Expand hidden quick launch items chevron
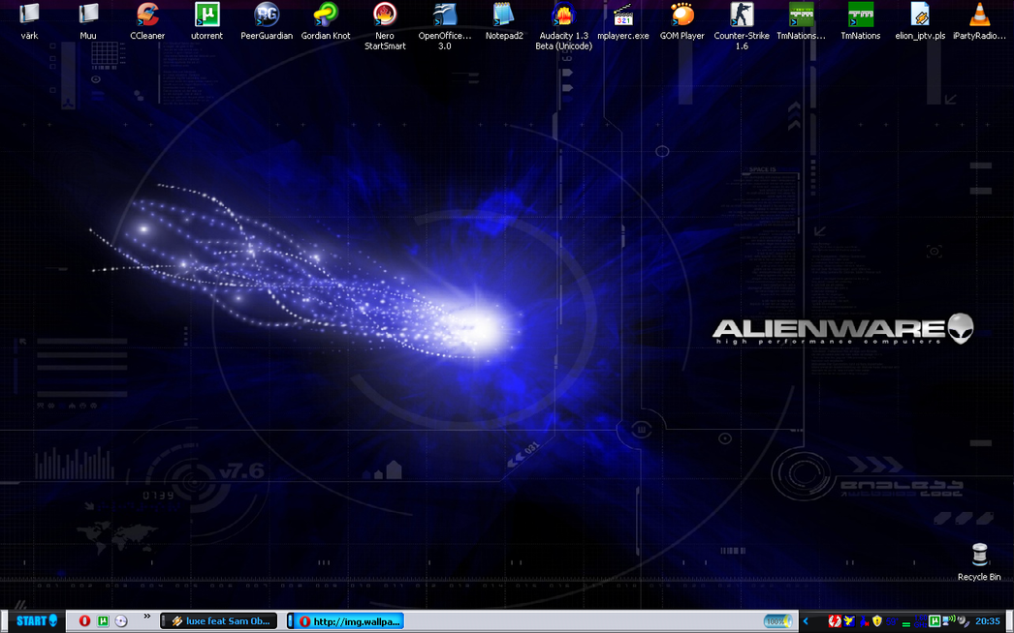The width and height of the screenshot is (1014, 633). (x=146, y=617)
